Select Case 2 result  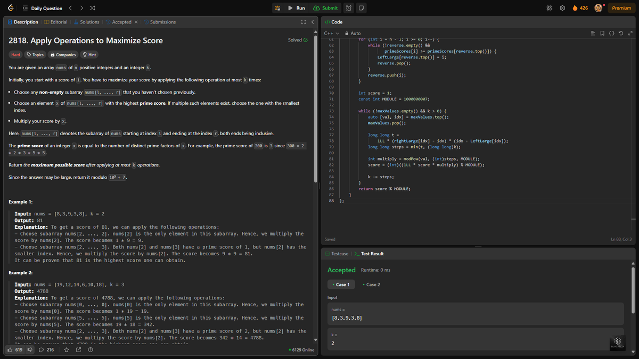(x=371, y=285)
